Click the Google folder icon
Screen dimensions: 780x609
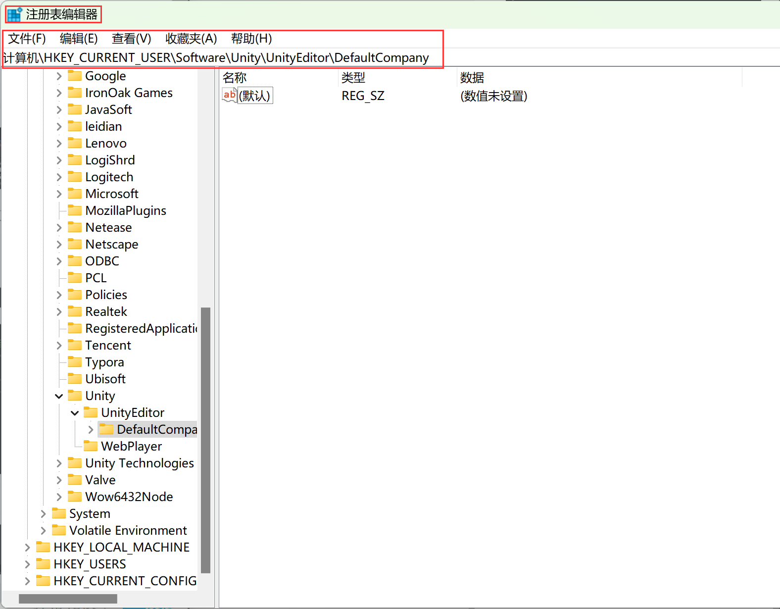[x=75, y=76]
